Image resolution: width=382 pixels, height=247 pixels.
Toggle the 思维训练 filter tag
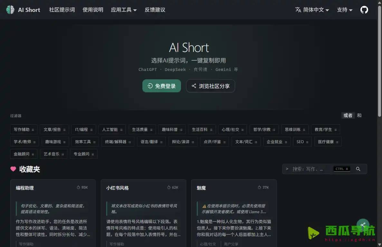tap(295, 130)
